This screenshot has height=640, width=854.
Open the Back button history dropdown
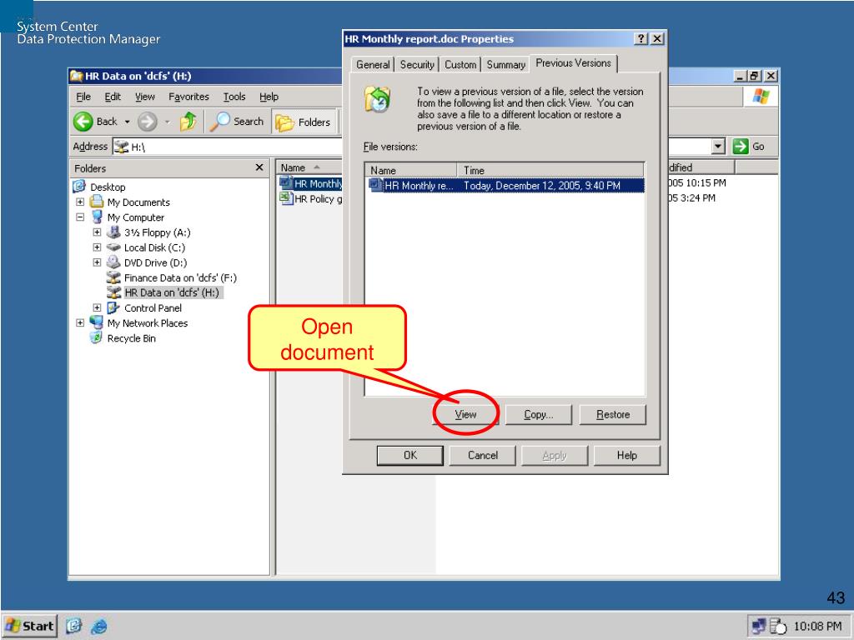click(127, 122)
